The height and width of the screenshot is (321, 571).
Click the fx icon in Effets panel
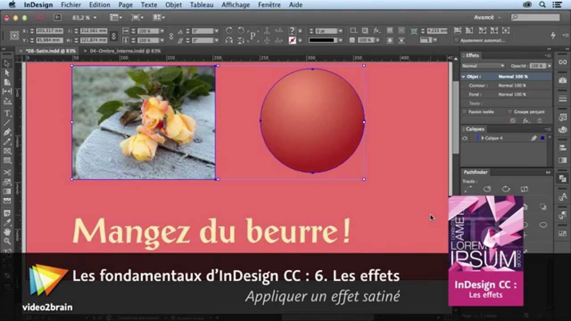coord(526,121)
